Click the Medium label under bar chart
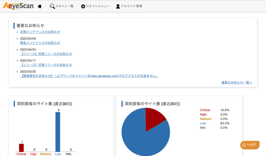Viewport: 266px width, 156px height. pos(46,154)
